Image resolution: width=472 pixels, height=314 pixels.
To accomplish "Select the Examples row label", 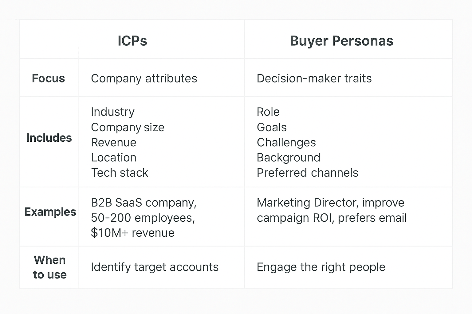I will pos(50,212).
